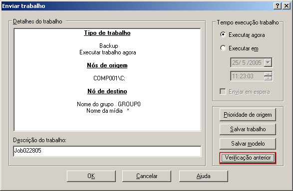Click the 'Executar trabalho agora' text line

pyautogui.click(x=108, y=52)
